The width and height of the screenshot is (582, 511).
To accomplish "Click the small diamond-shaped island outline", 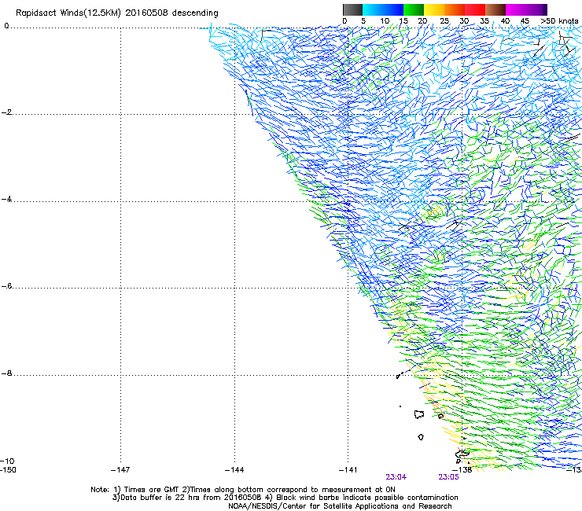I will tap(421, 437).
